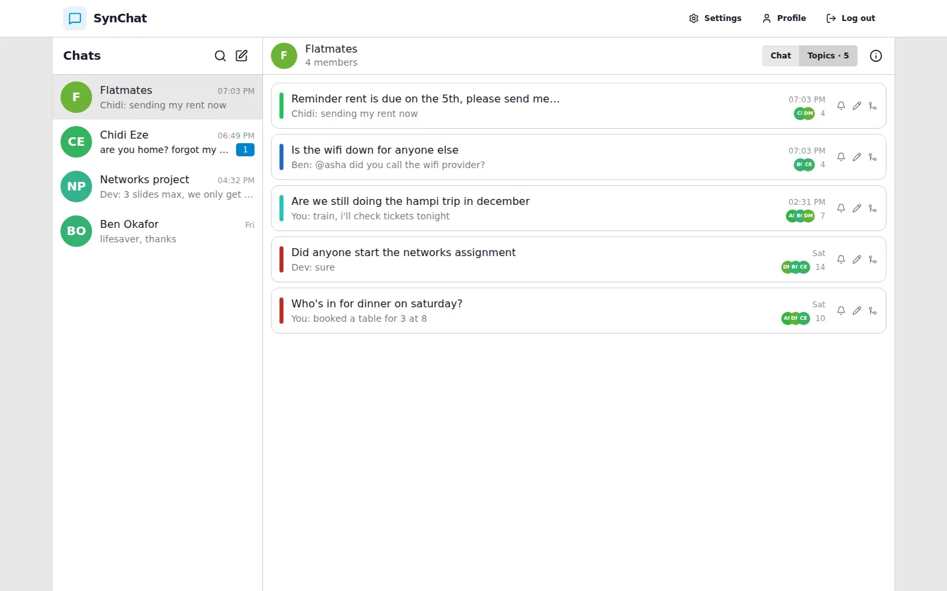Open the saturday dinner topic
The width and height of the screenshot is (947, 591).
pos(579,311)
